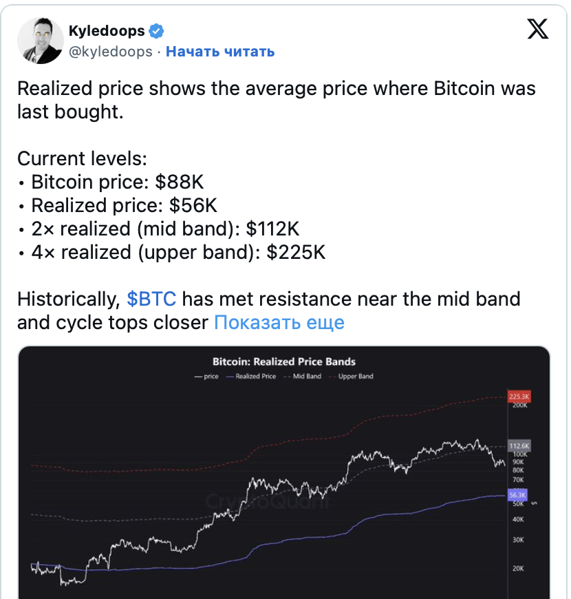Click the 20K label on the price axis
The image size is (571, 599).
click(x=518, y=569)
